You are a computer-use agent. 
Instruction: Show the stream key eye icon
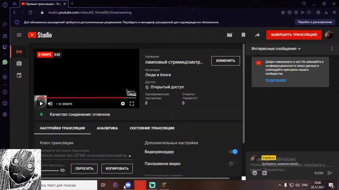(x=63, y=170)
